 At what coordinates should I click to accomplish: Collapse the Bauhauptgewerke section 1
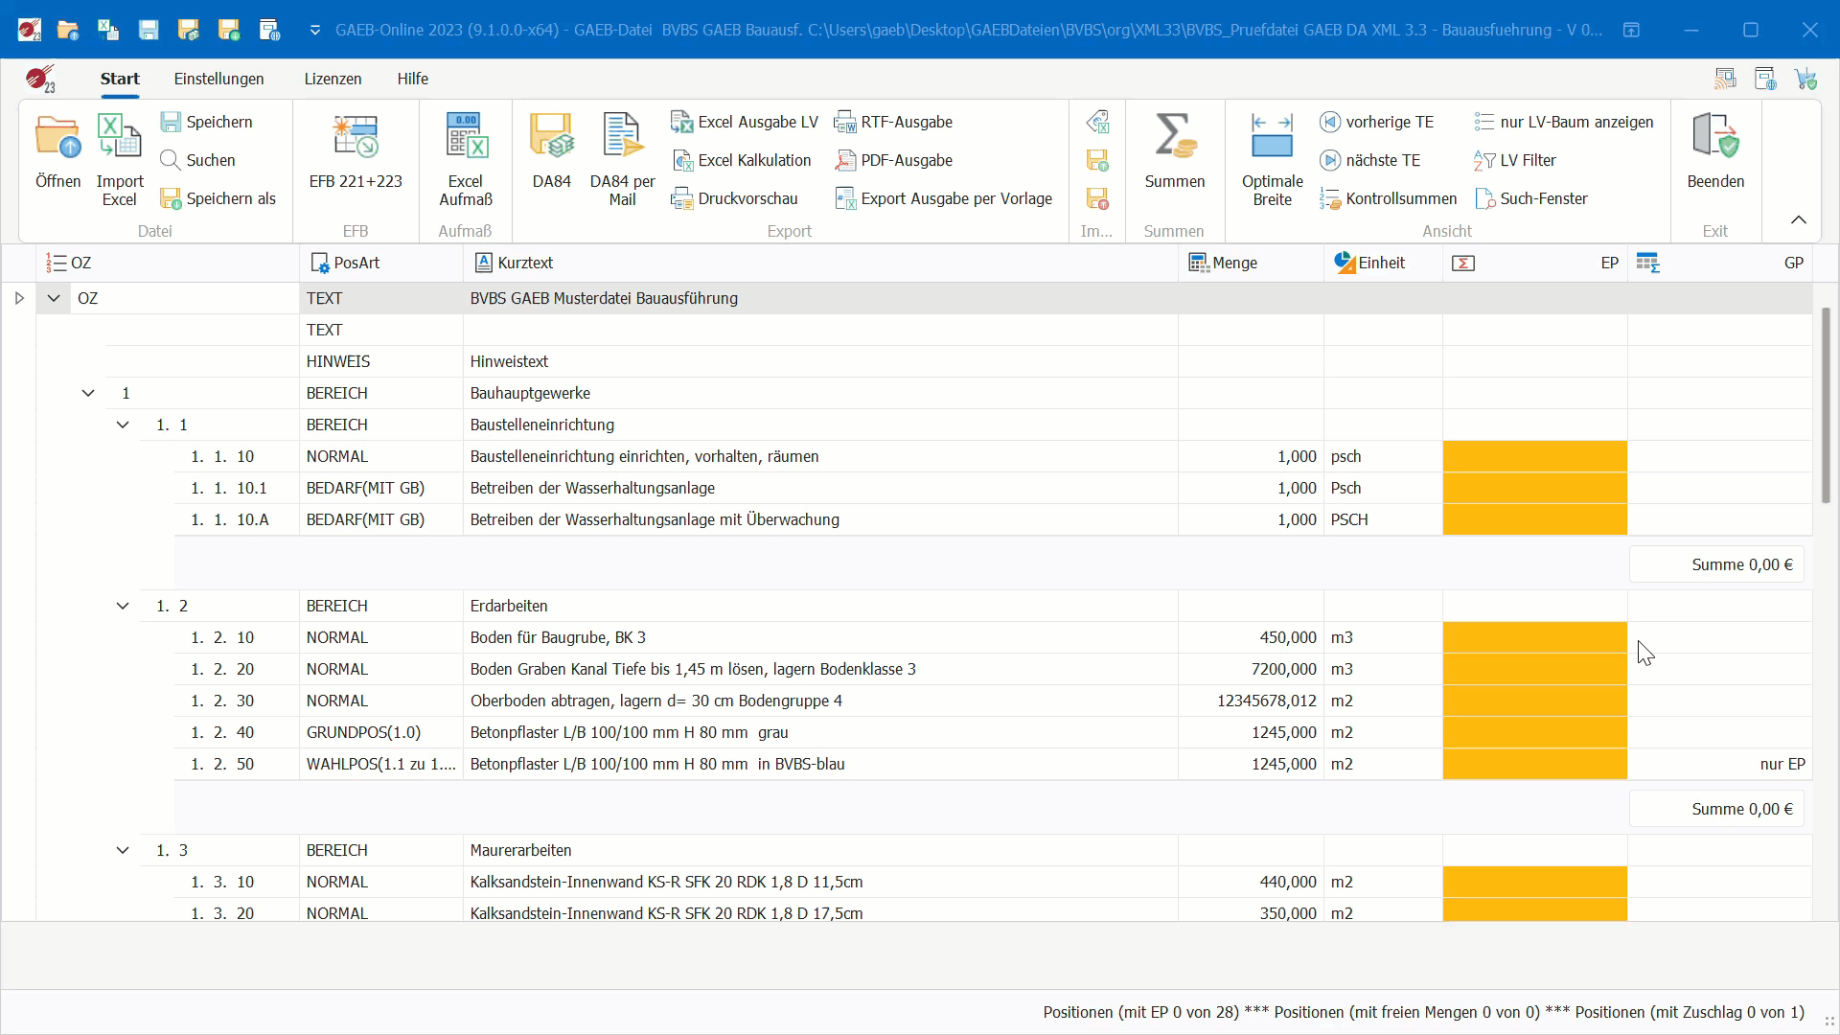(x=88, y=393)
